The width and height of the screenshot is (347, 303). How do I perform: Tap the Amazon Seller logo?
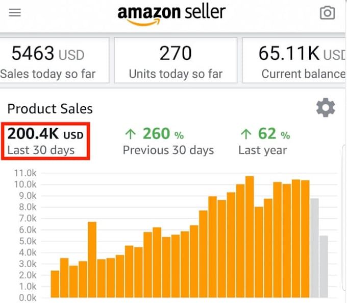pyautogui.click(x=171, y=14)
